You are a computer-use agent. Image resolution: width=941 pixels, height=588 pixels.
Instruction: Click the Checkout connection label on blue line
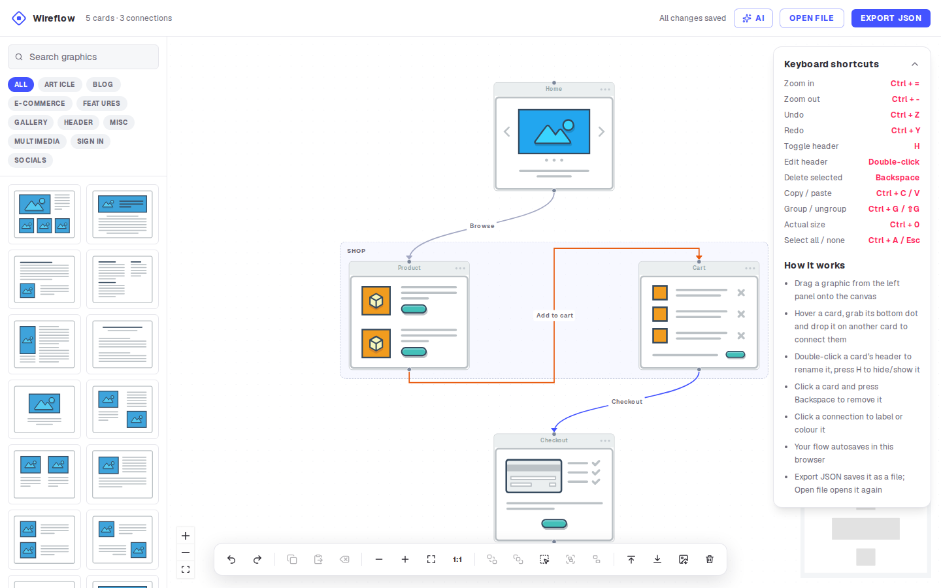627,402
